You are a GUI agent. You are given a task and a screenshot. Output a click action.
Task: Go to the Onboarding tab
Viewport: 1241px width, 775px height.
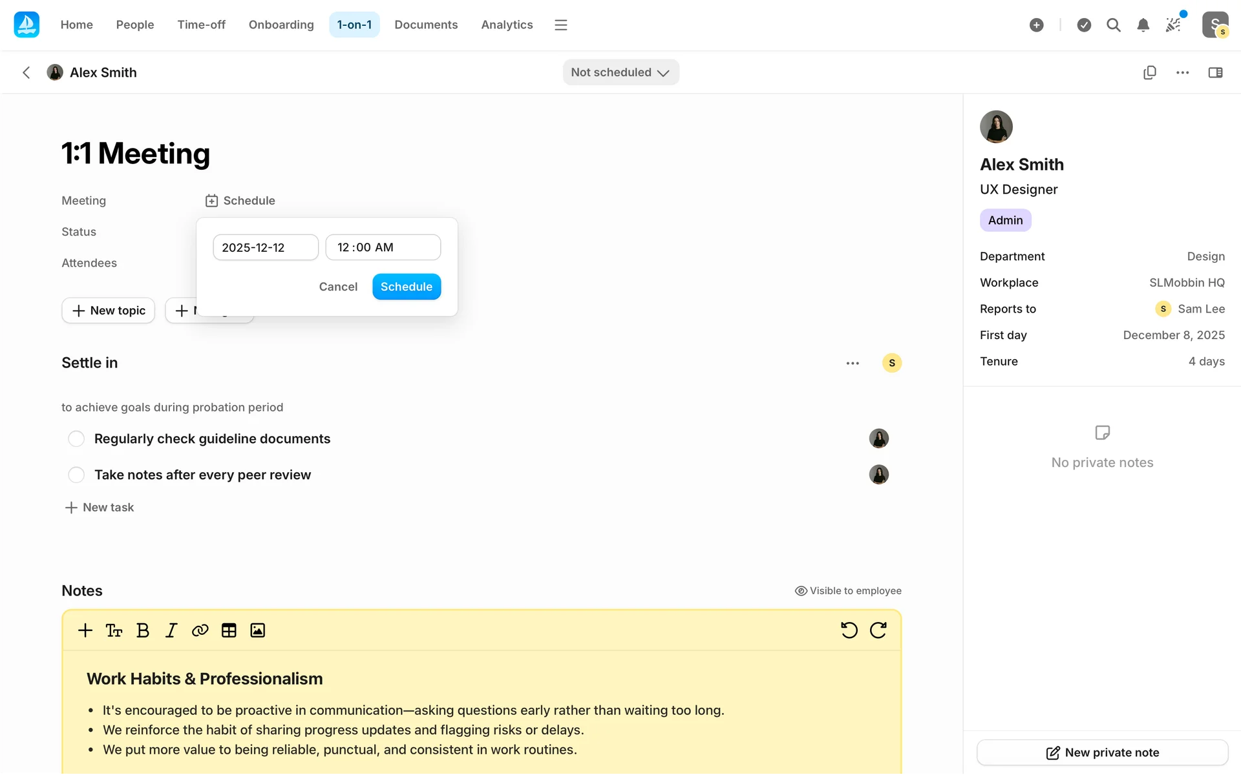click(281, 25)
